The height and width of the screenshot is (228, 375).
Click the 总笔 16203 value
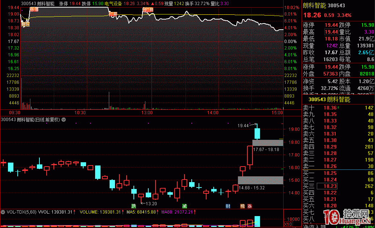[331, 59]
